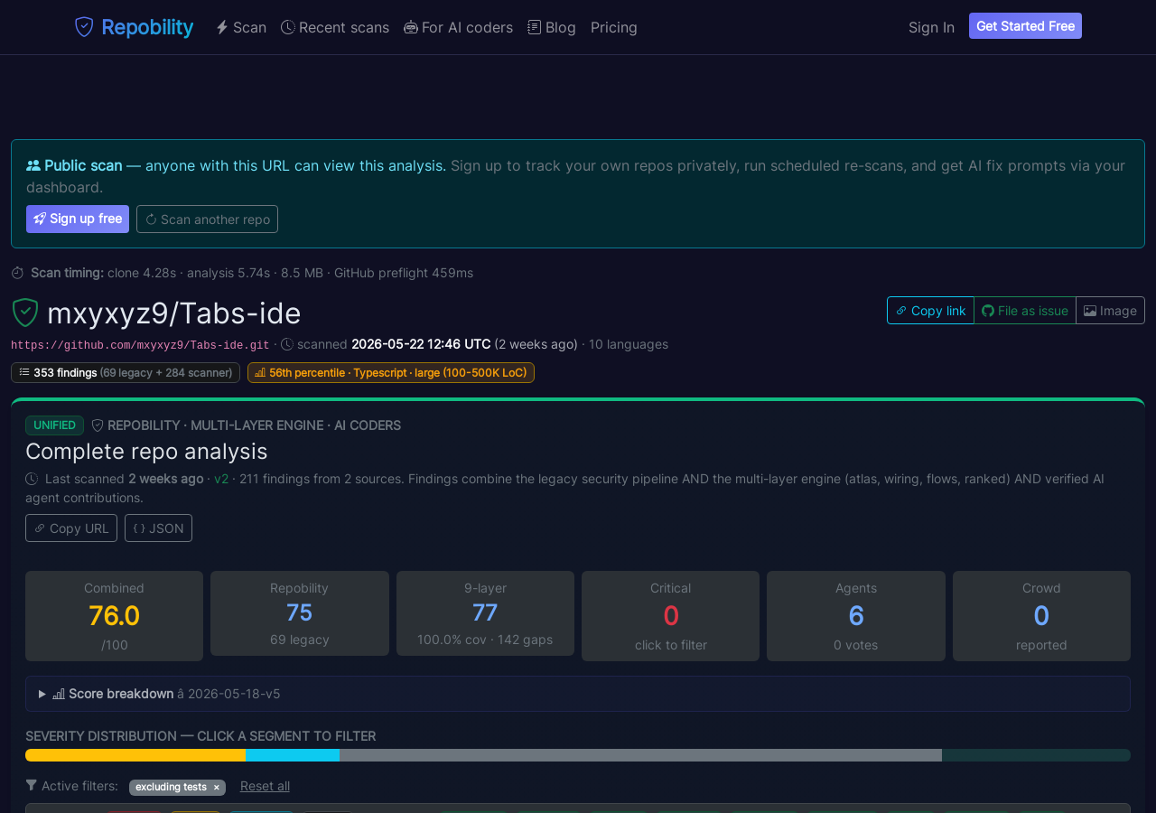This screenshot has height=813, width=1156.
Task: Expand the Score breakdown section
Action: (x=578, y=694)
